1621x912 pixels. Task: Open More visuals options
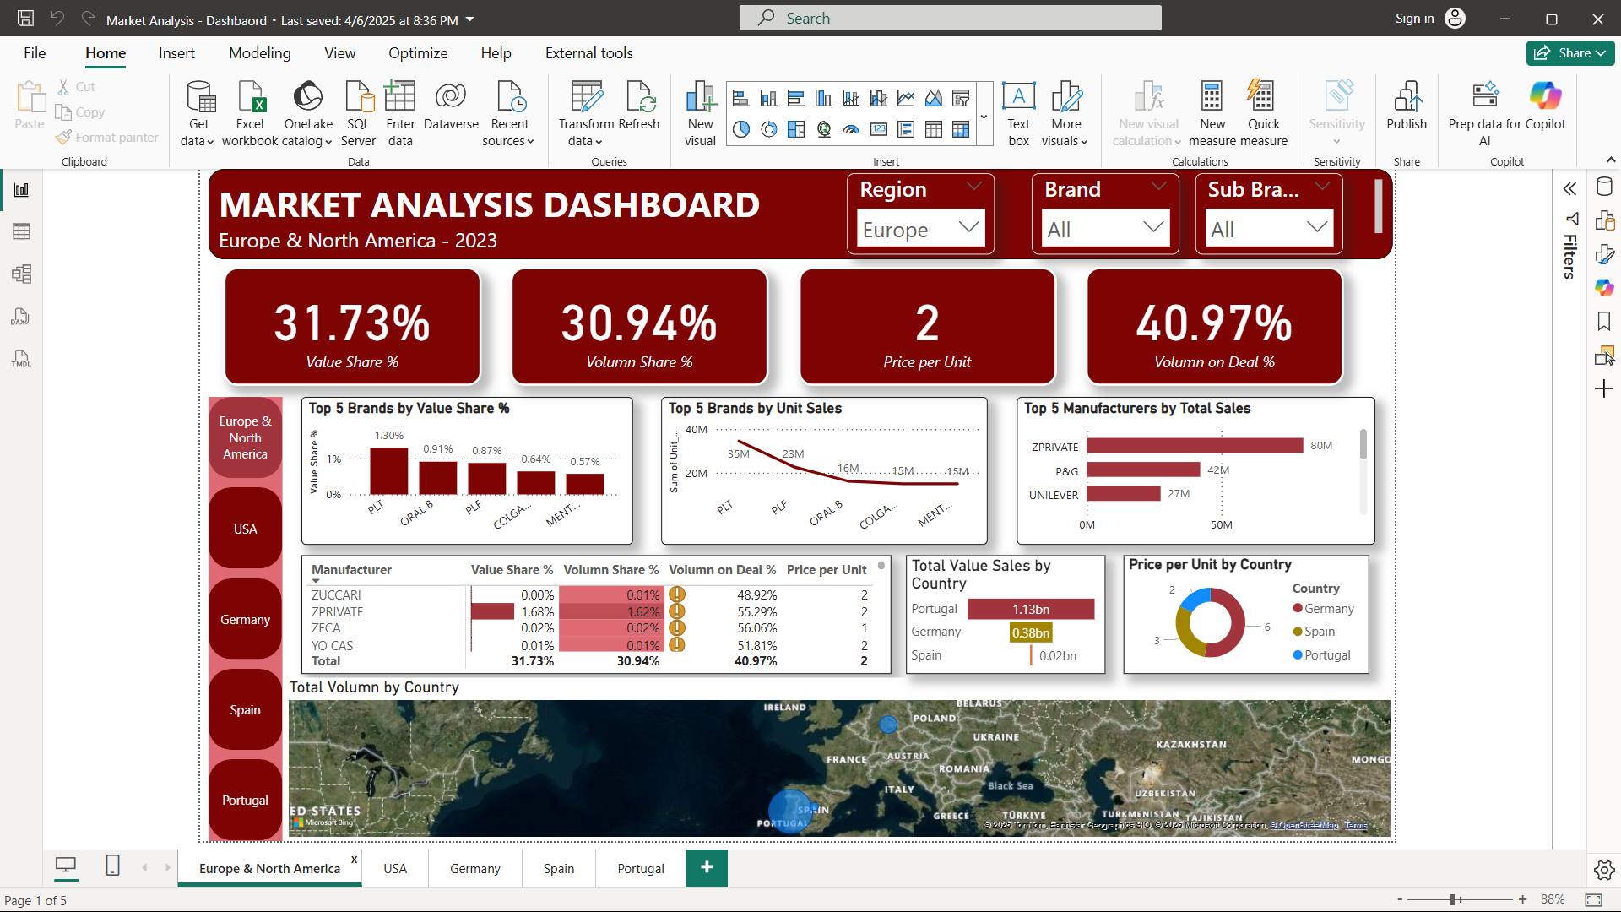pyautogui.click(x=1065, y=114)
